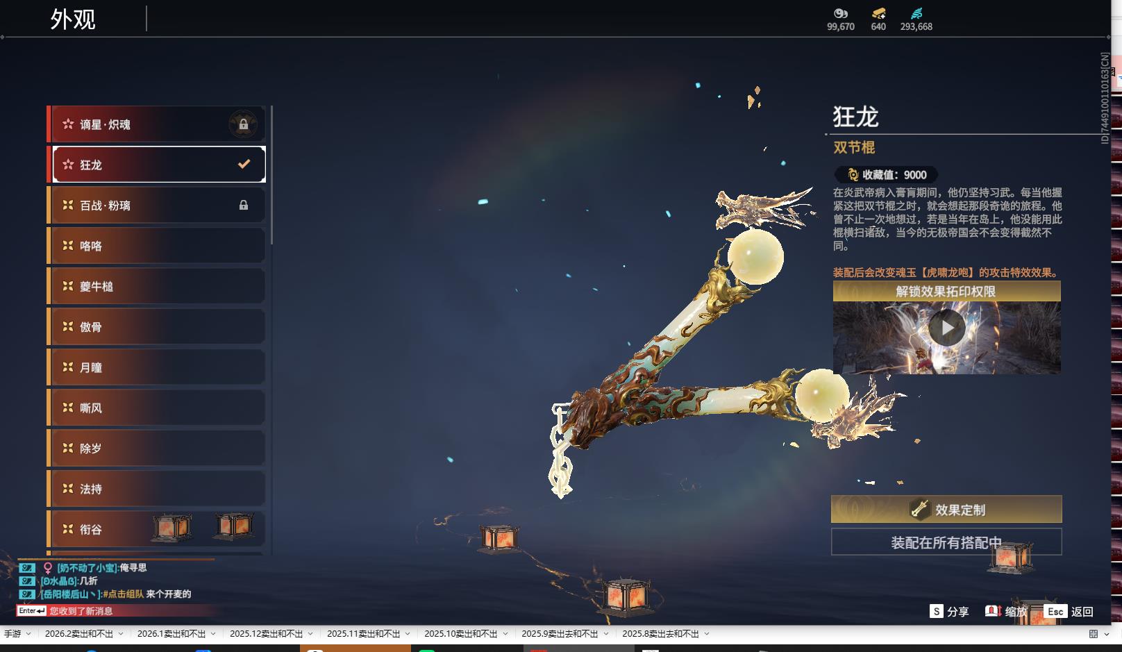Image resolution: width=1122 pixels, height=652 pixels.
Task: Click the lock toggle on 谪星·炽魂
Action: tap(242, 124)
